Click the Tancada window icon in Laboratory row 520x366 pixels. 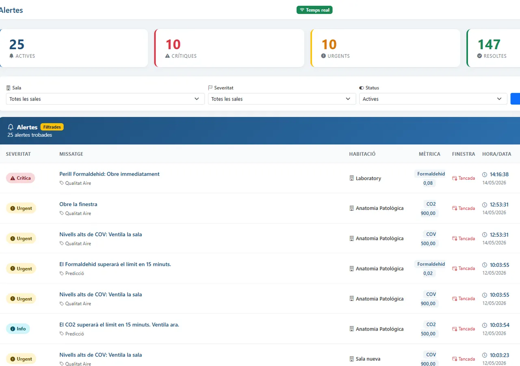pos(455,178)
